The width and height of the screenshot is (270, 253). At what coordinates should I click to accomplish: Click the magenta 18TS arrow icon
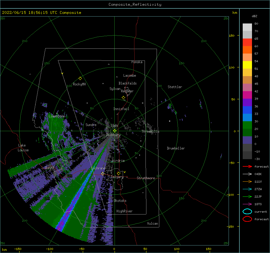click(247, 204)
